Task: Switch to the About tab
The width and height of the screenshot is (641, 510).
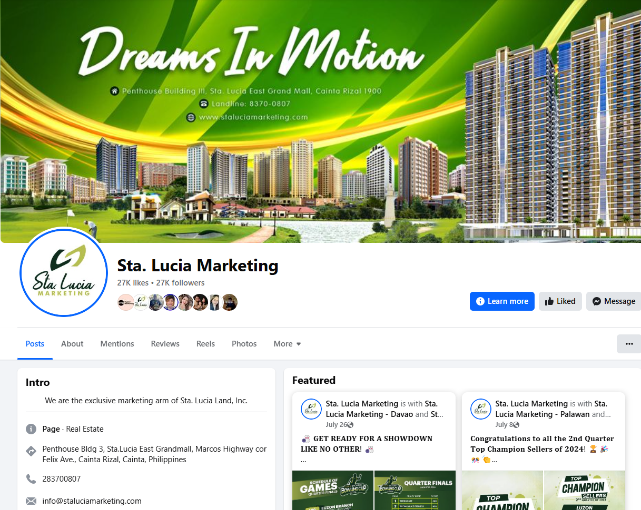Action: click(72, 344)
